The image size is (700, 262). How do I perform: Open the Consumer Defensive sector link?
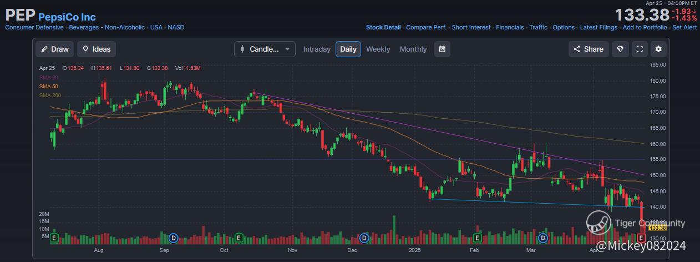click(x=34, y=27)
